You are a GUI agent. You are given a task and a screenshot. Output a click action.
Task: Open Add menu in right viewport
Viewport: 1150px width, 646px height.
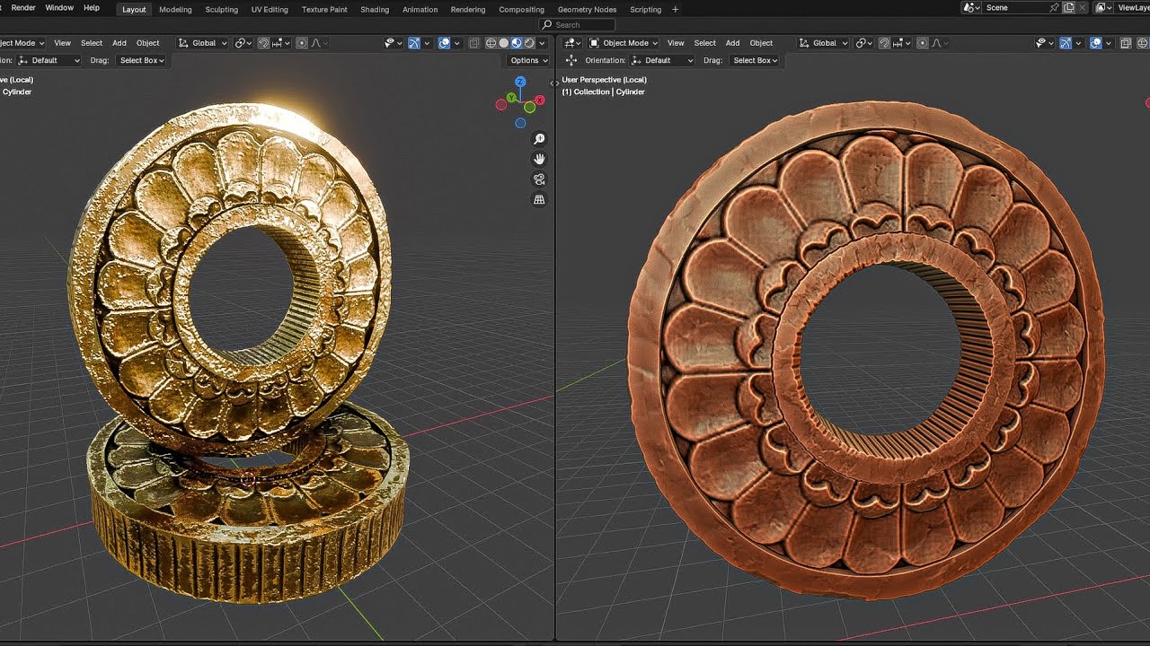[732, 43]
